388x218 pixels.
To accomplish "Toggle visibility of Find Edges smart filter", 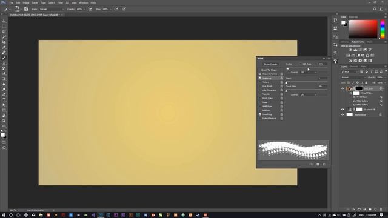I will tap(354, 97).
